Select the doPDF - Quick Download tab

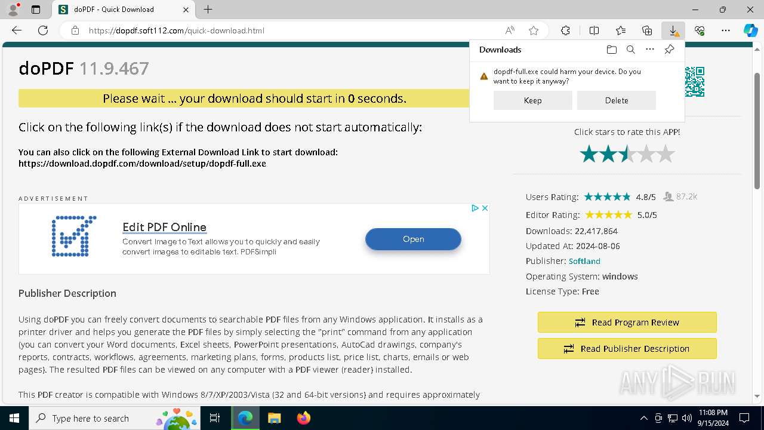click(x=124, y=10)
